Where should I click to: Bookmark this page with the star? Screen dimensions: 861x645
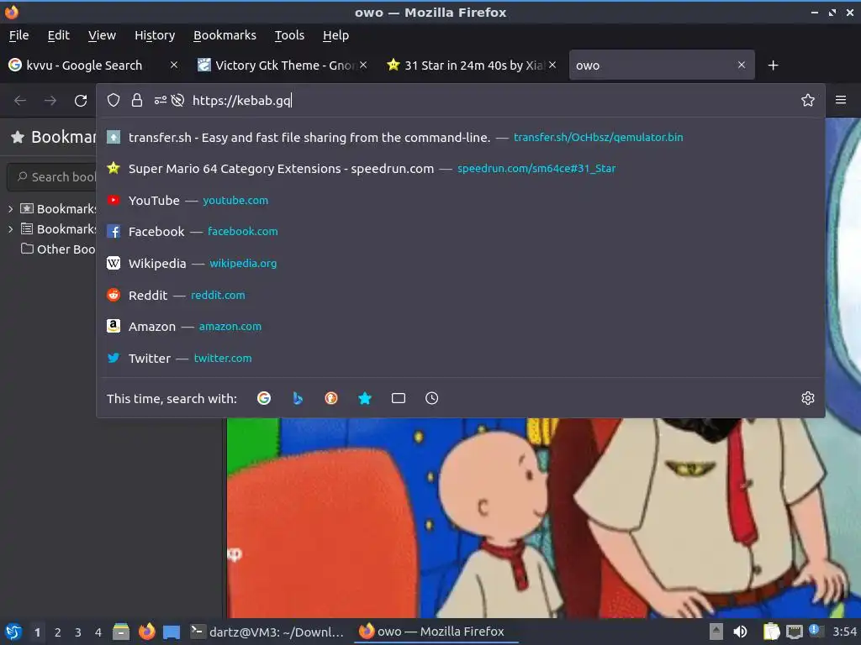[x=807, y=101]
